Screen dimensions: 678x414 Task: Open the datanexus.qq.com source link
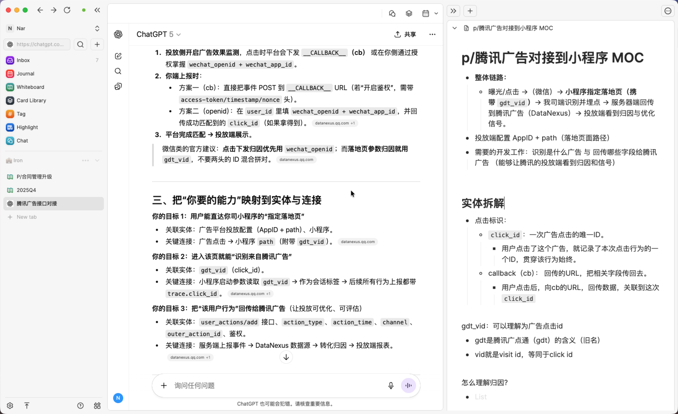tap(296, 160)
